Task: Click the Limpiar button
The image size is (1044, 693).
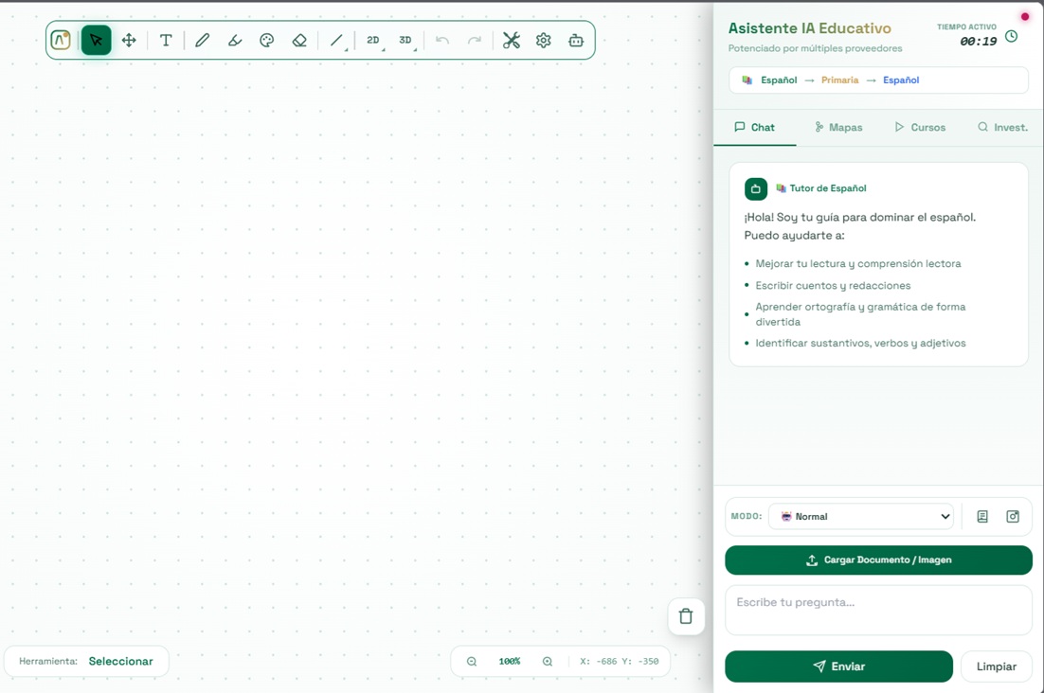Action: point(996,666)
